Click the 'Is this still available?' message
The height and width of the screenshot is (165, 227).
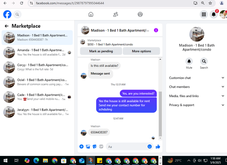coord(104,66)
